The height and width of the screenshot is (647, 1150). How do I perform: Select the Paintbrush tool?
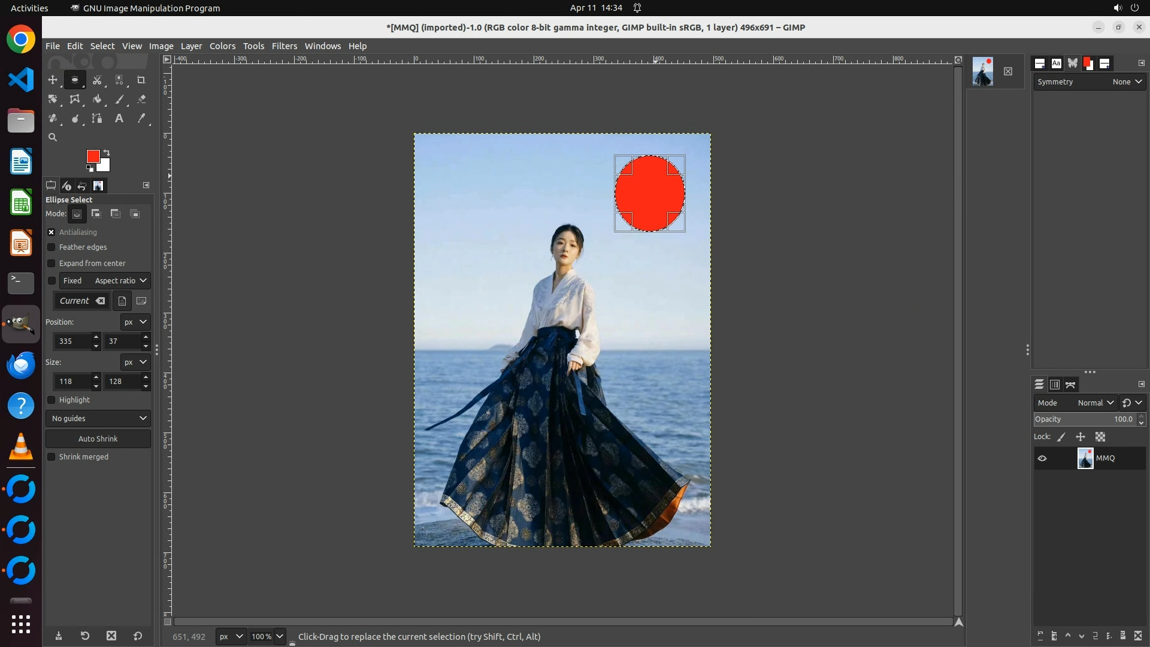[119, 99]
